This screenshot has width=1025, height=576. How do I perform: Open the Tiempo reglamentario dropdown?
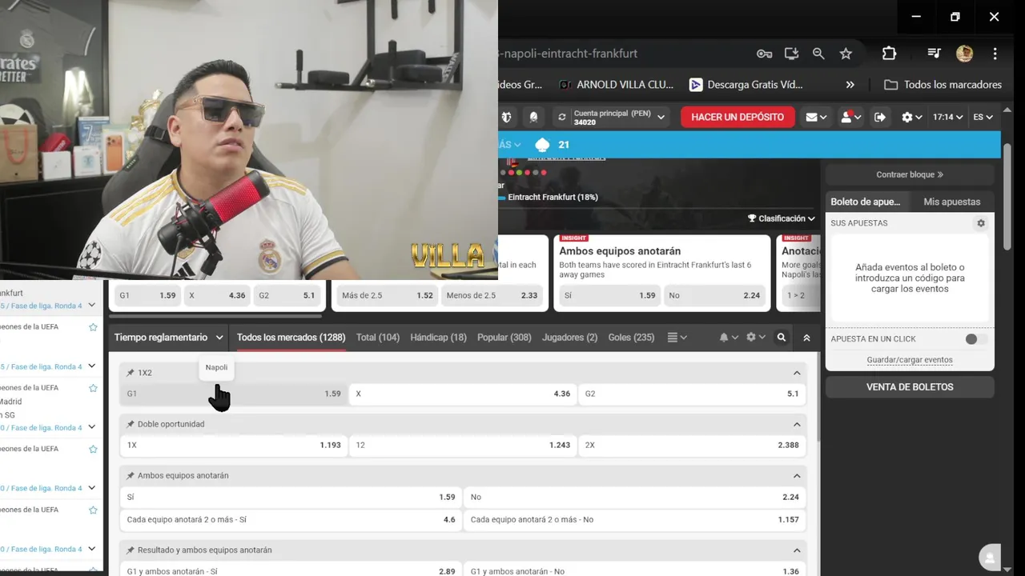point(168,338)
